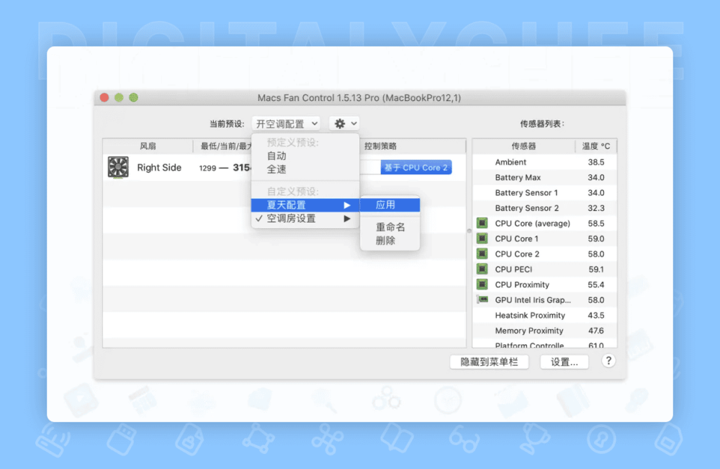This screenshot has width=720, height=469.
Task: Open the help question mark button
Action: coord(608,361)
